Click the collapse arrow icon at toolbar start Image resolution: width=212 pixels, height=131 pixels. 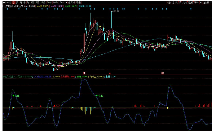pyautogui.click(x=4, y=3)
